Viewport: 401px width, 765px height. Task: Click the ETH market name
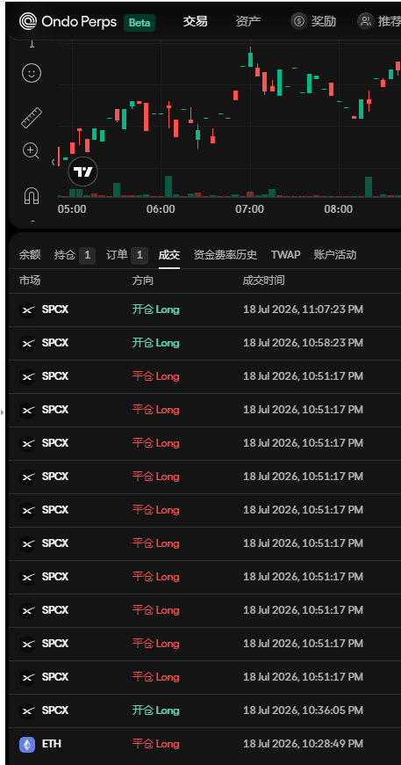click(52, 744)
